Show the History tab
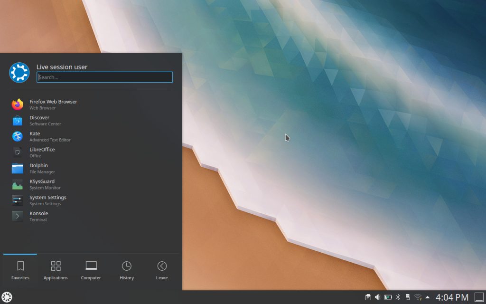Image resolution: width=486 pixels, height=304 pixels. coord(126,270)
